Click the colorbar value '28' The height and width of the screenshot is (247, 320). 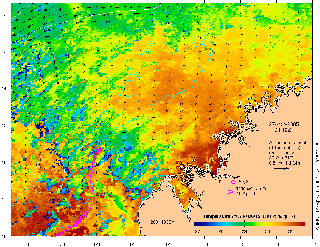[221, 231]
